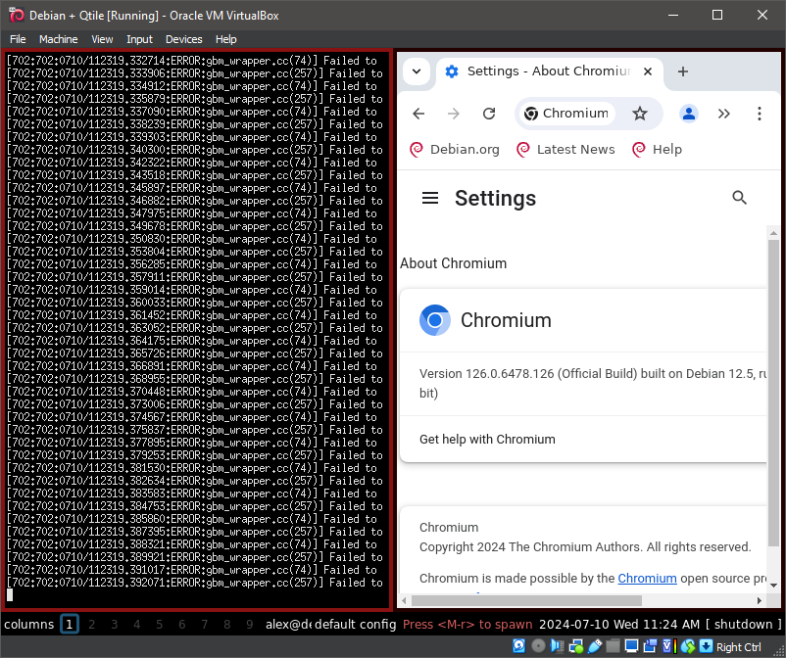Open the Chromium profile avatar
The height and width of the screenshot is (658, 786).
tap(689, 114)
